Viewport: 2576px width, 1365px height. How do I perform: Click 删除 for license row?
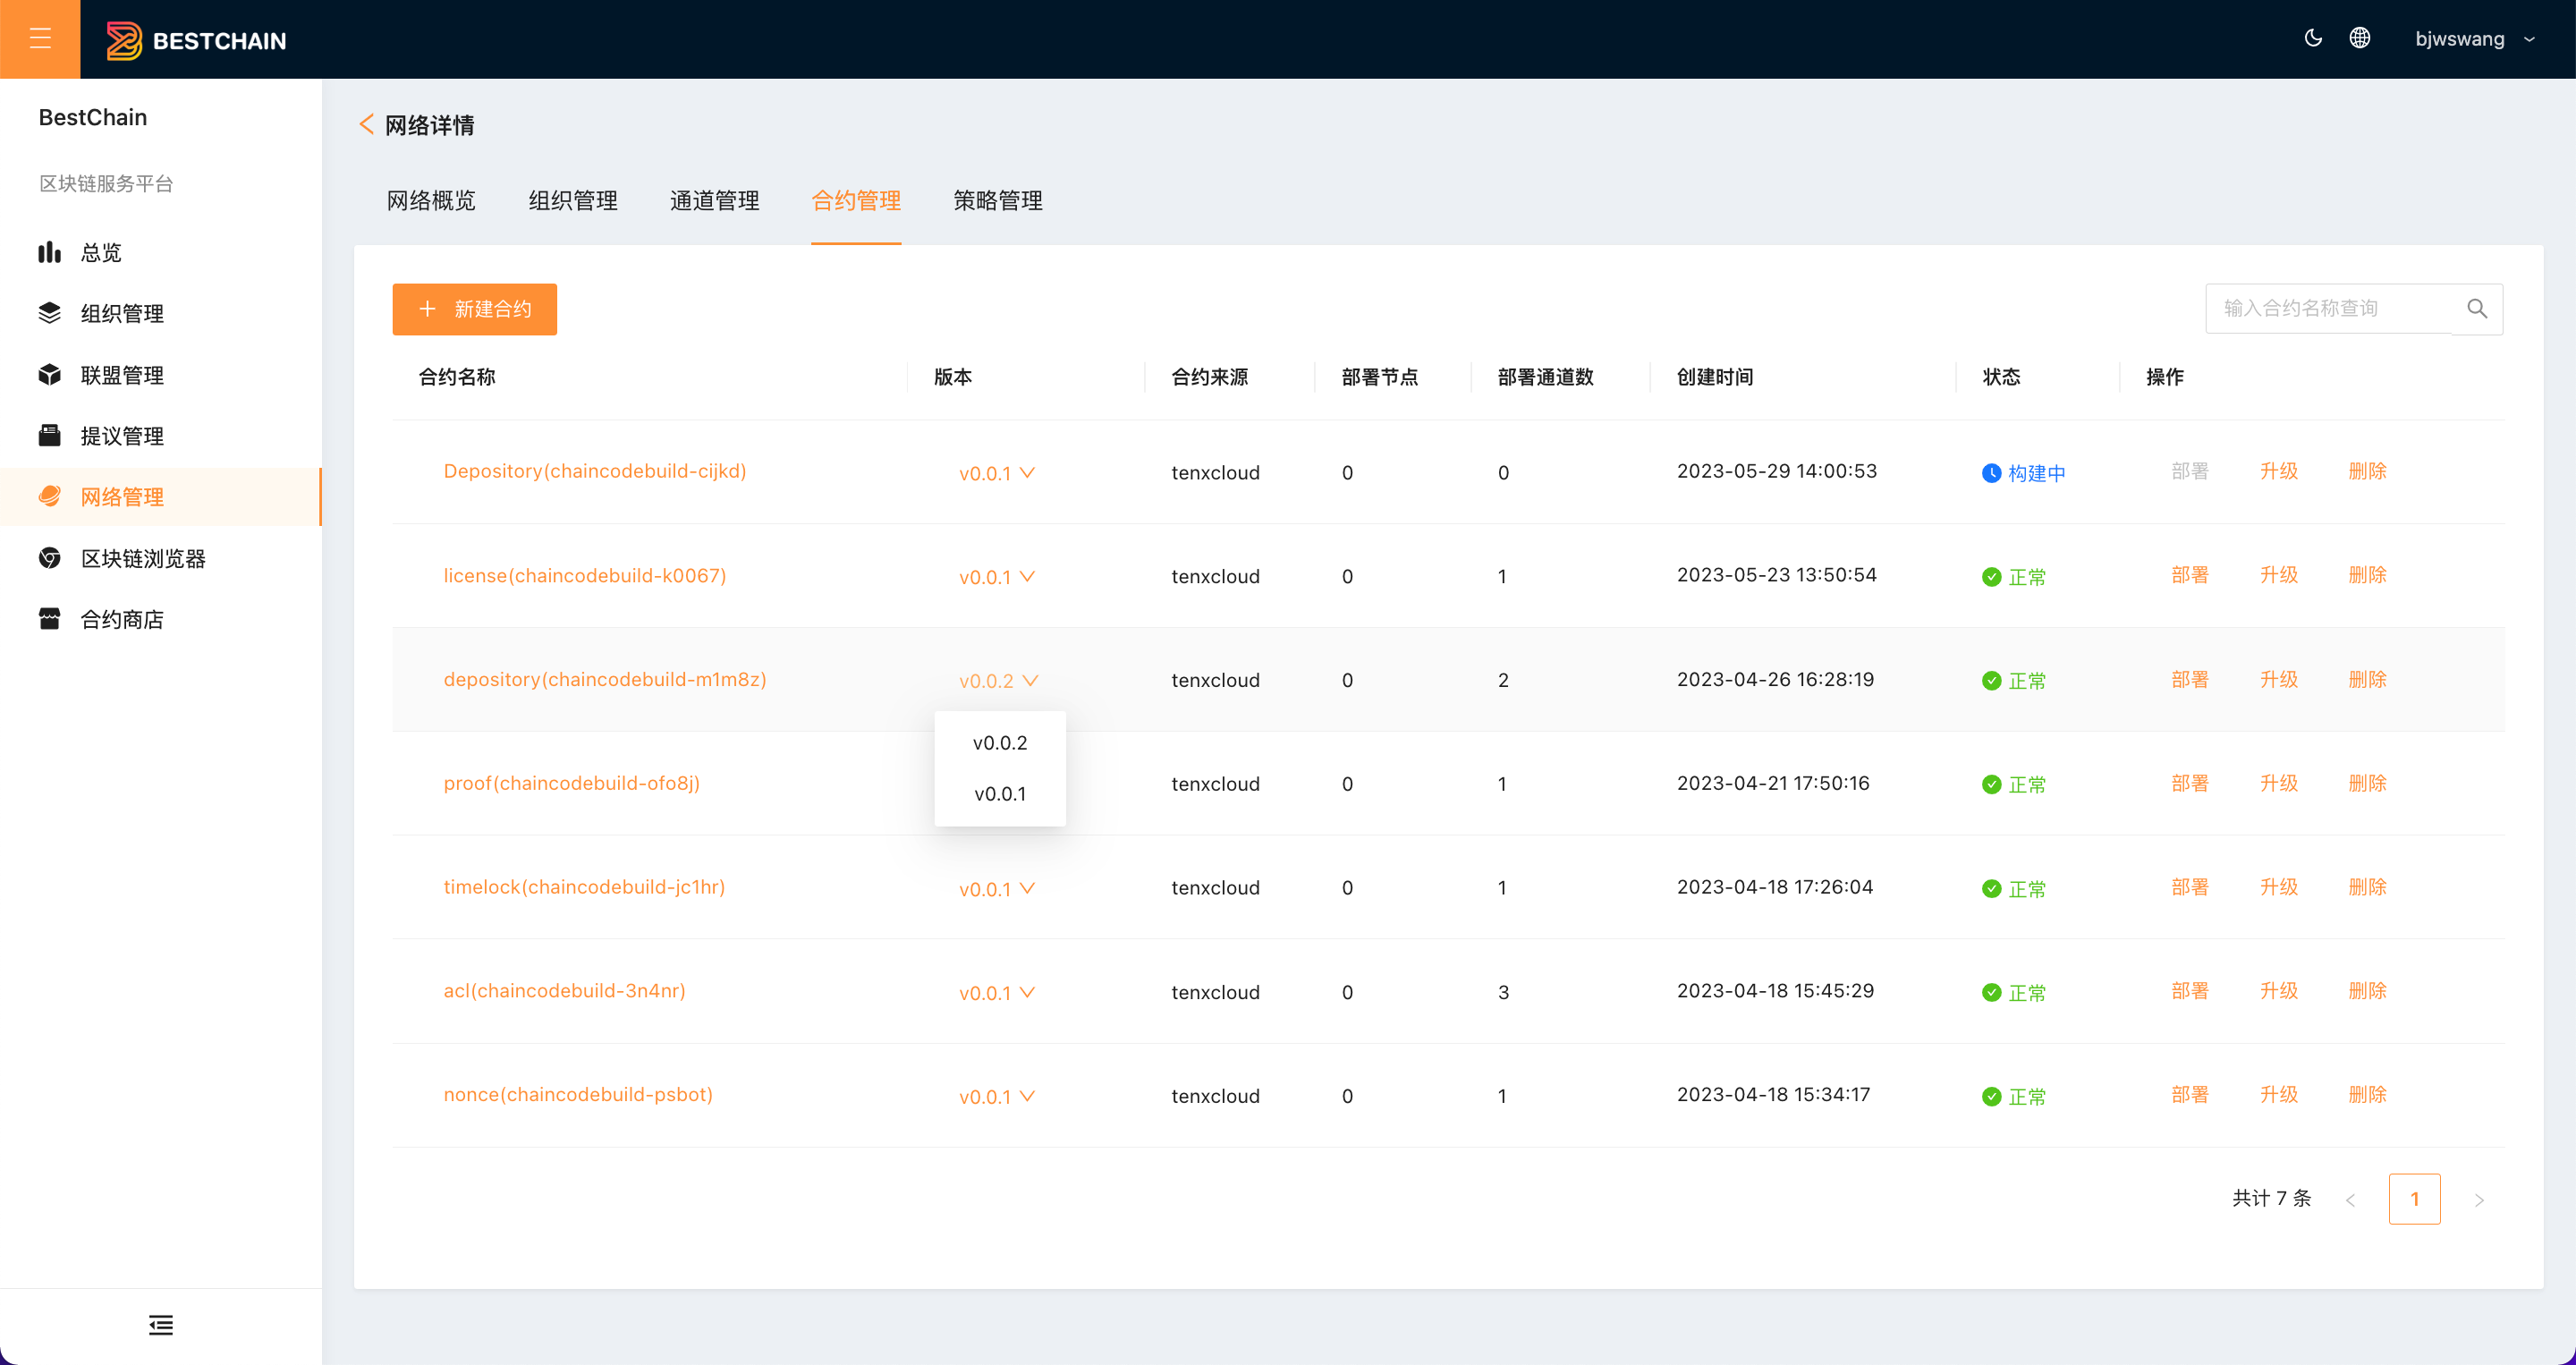tap(2367, 575)
